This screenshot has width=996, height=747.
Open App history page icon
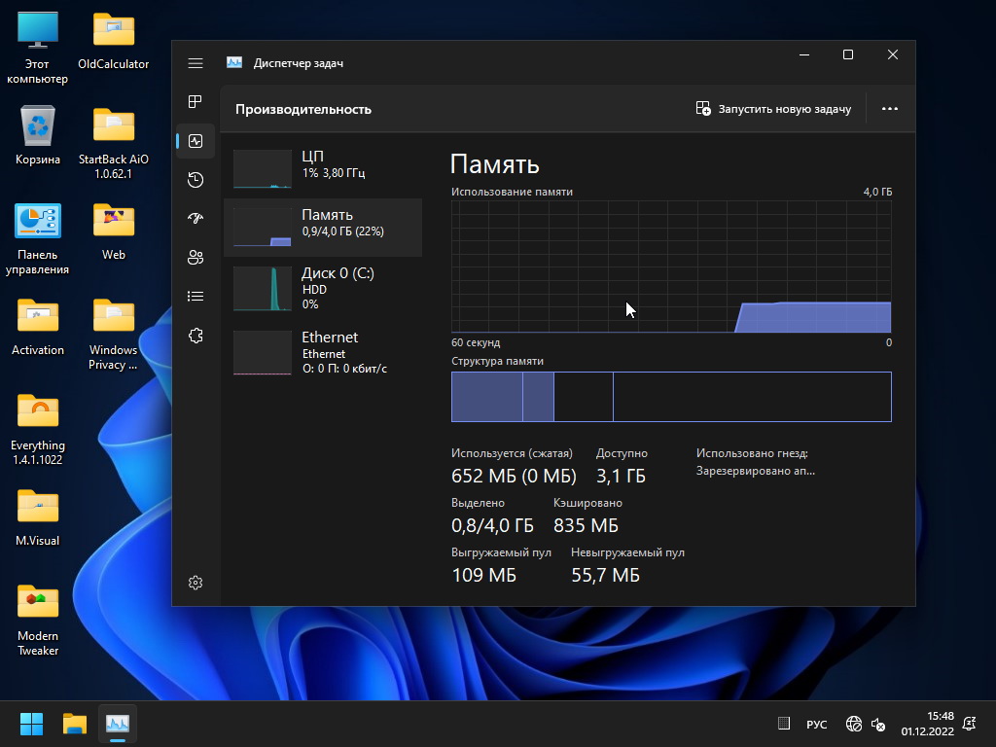196,180
